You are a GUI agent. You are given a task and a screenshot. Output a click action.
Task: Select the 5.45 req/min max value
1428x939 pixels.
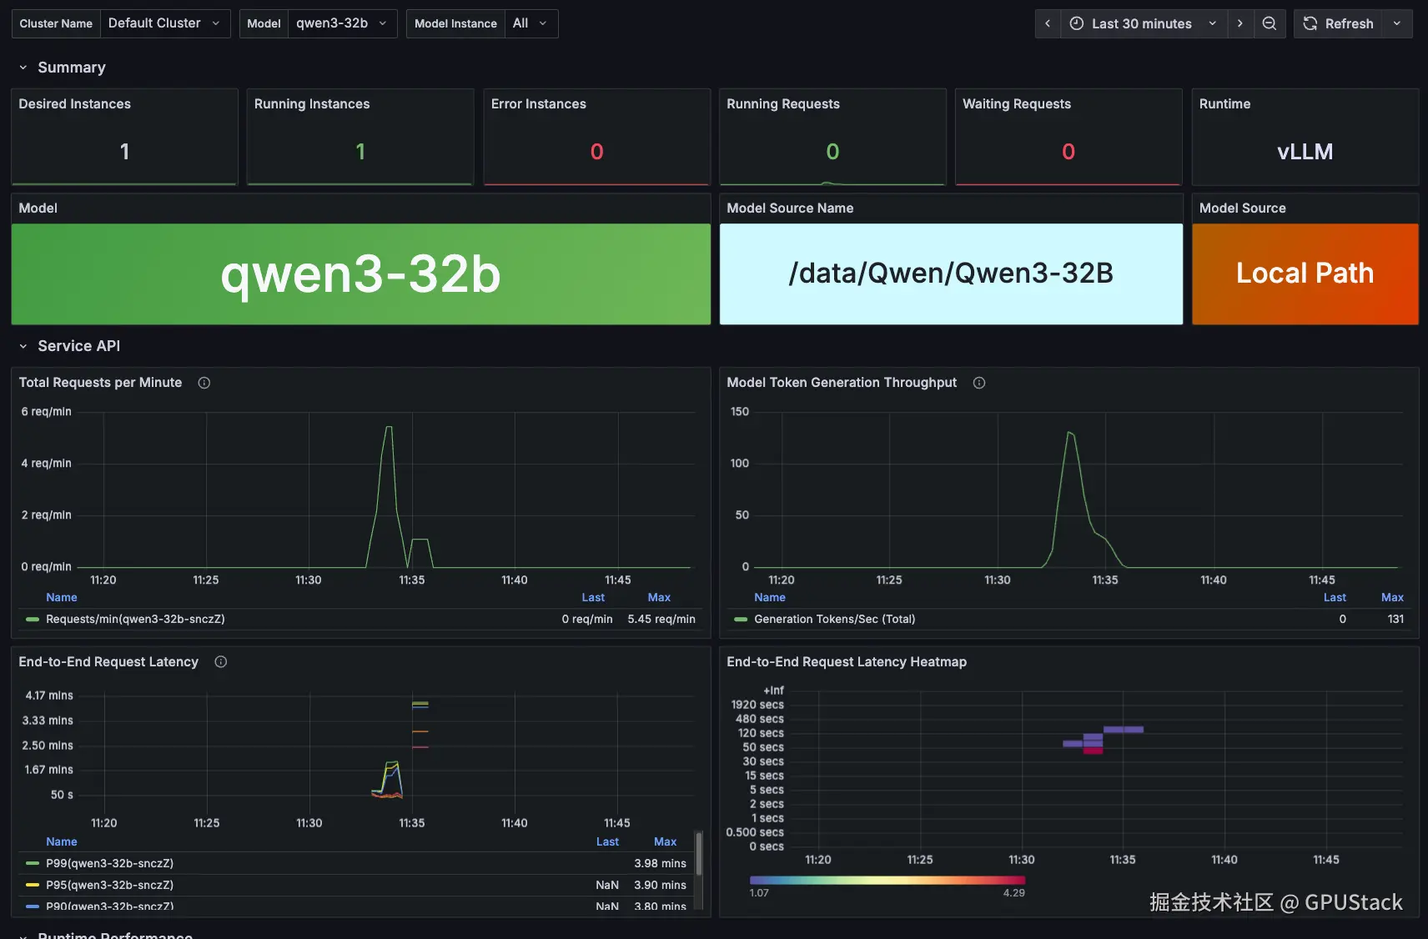point(661,620)
